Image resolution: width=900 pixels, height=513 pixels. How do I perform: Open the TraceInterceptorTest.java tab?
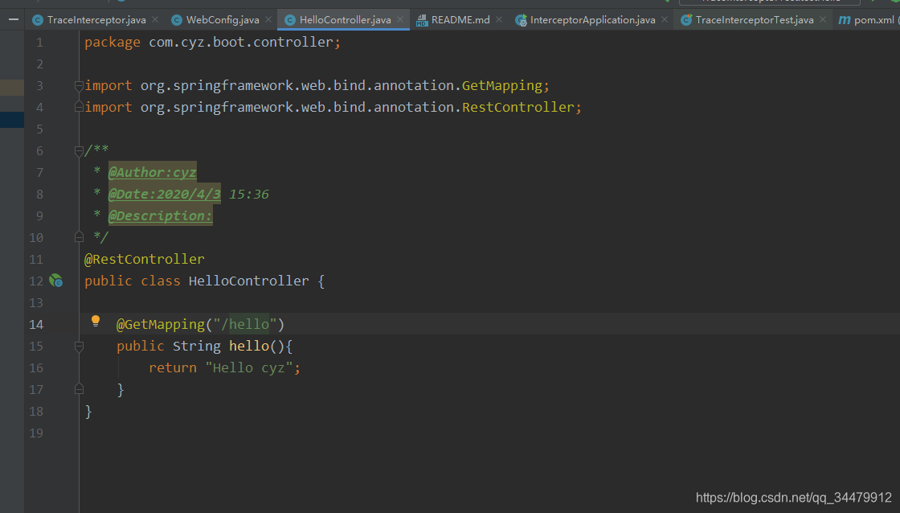tap(755, 20)
